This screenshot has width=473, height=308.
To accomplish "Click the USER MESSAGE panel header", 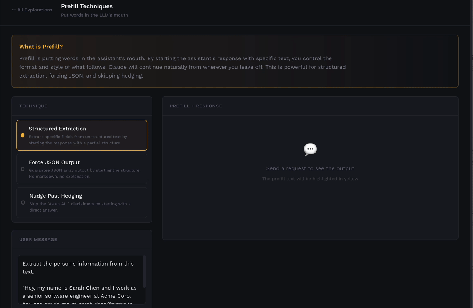I will click(38, 240).
